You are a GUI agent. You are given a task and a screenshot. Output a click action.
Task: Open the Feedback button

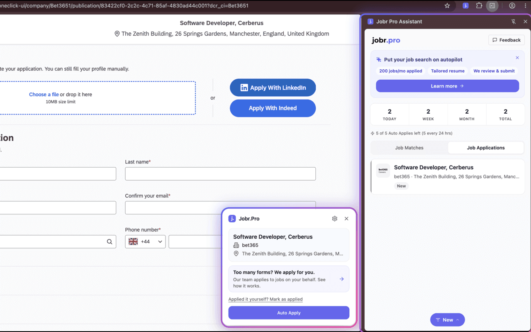pyautogui.click(x=507, y=40)
